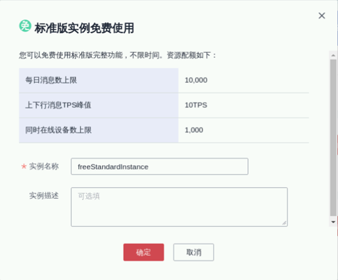The width and height of the screenshot is (338, 280).
Task: Click the dialog's vertical scrollbar thumb
Action: (x=333, y=136)
